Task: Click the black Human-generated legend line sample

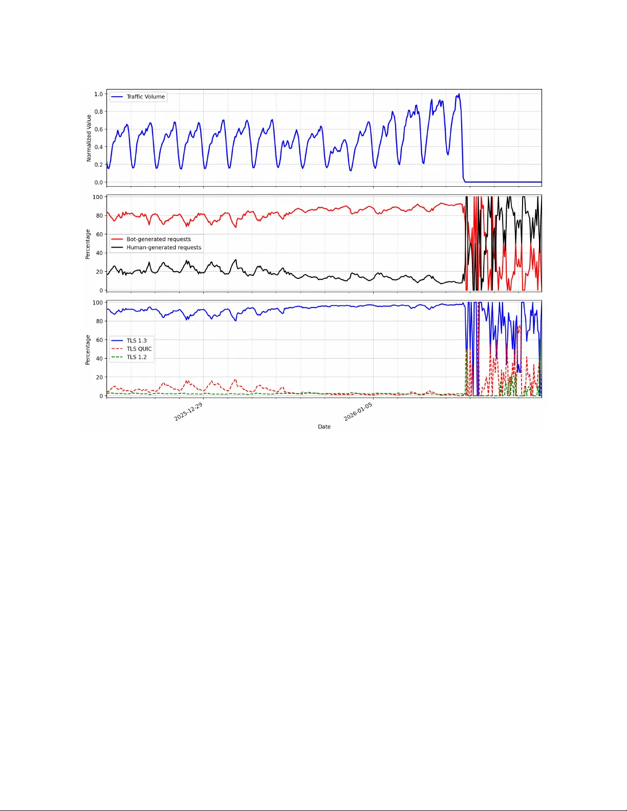Action: [117, 248]
